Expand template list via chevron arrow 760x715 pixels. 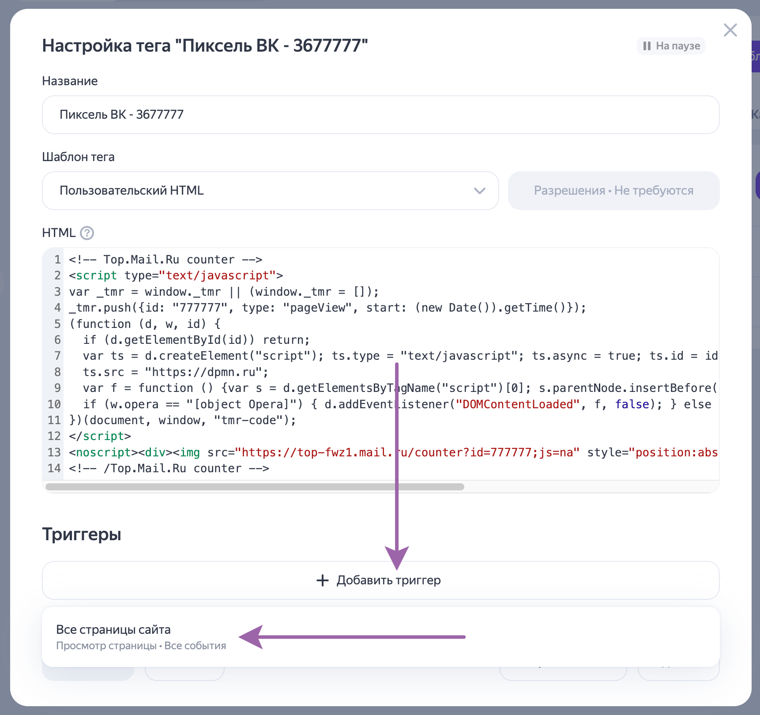pos(479,191)
